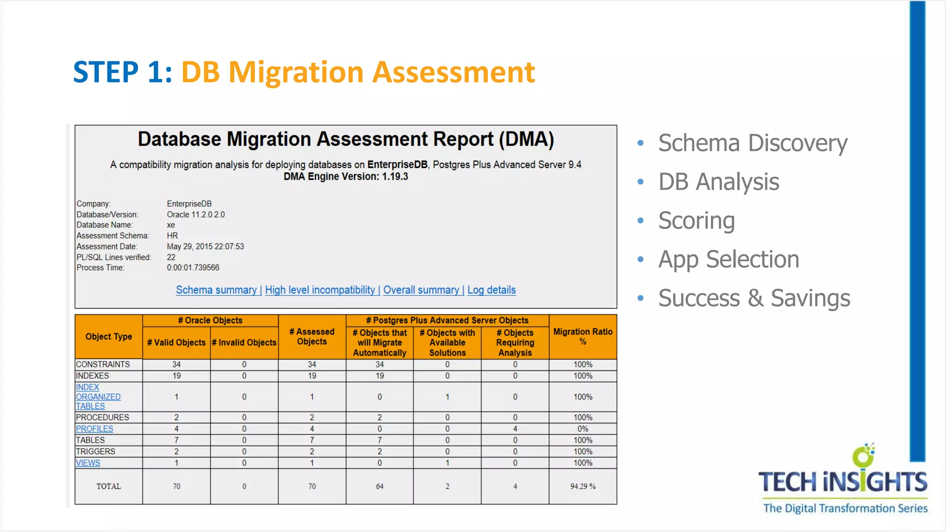Open the VIEWS object type link

tap(88, 463)
